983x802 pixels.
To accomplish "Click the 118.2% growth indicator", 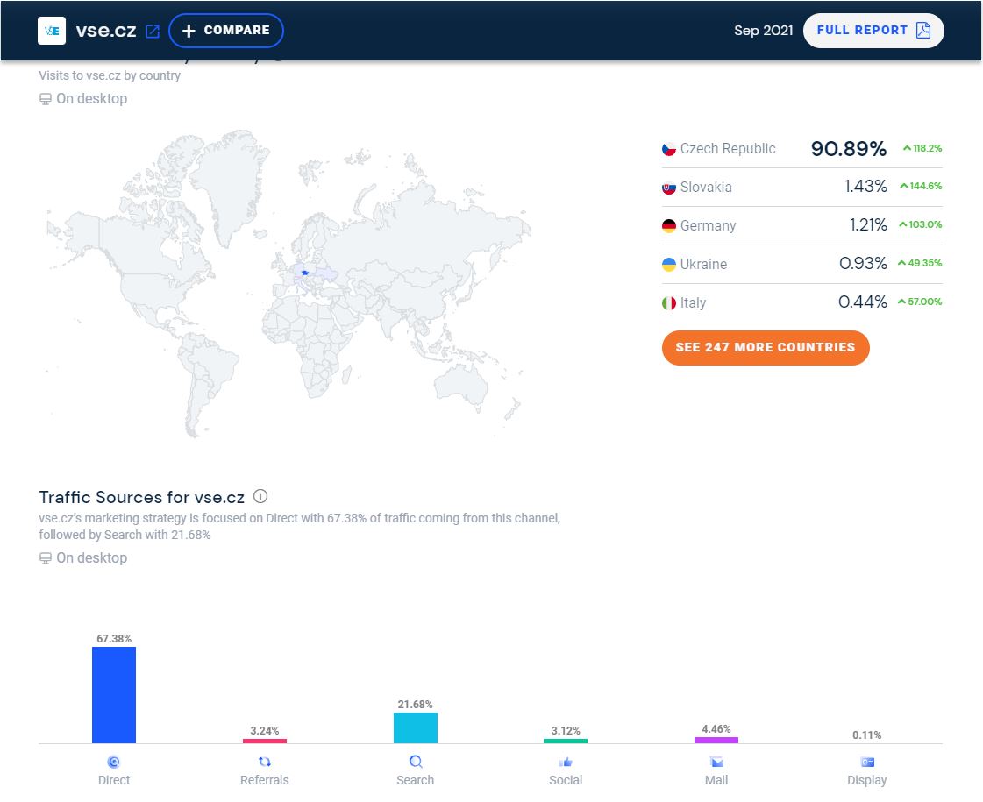I will point(922,148).
